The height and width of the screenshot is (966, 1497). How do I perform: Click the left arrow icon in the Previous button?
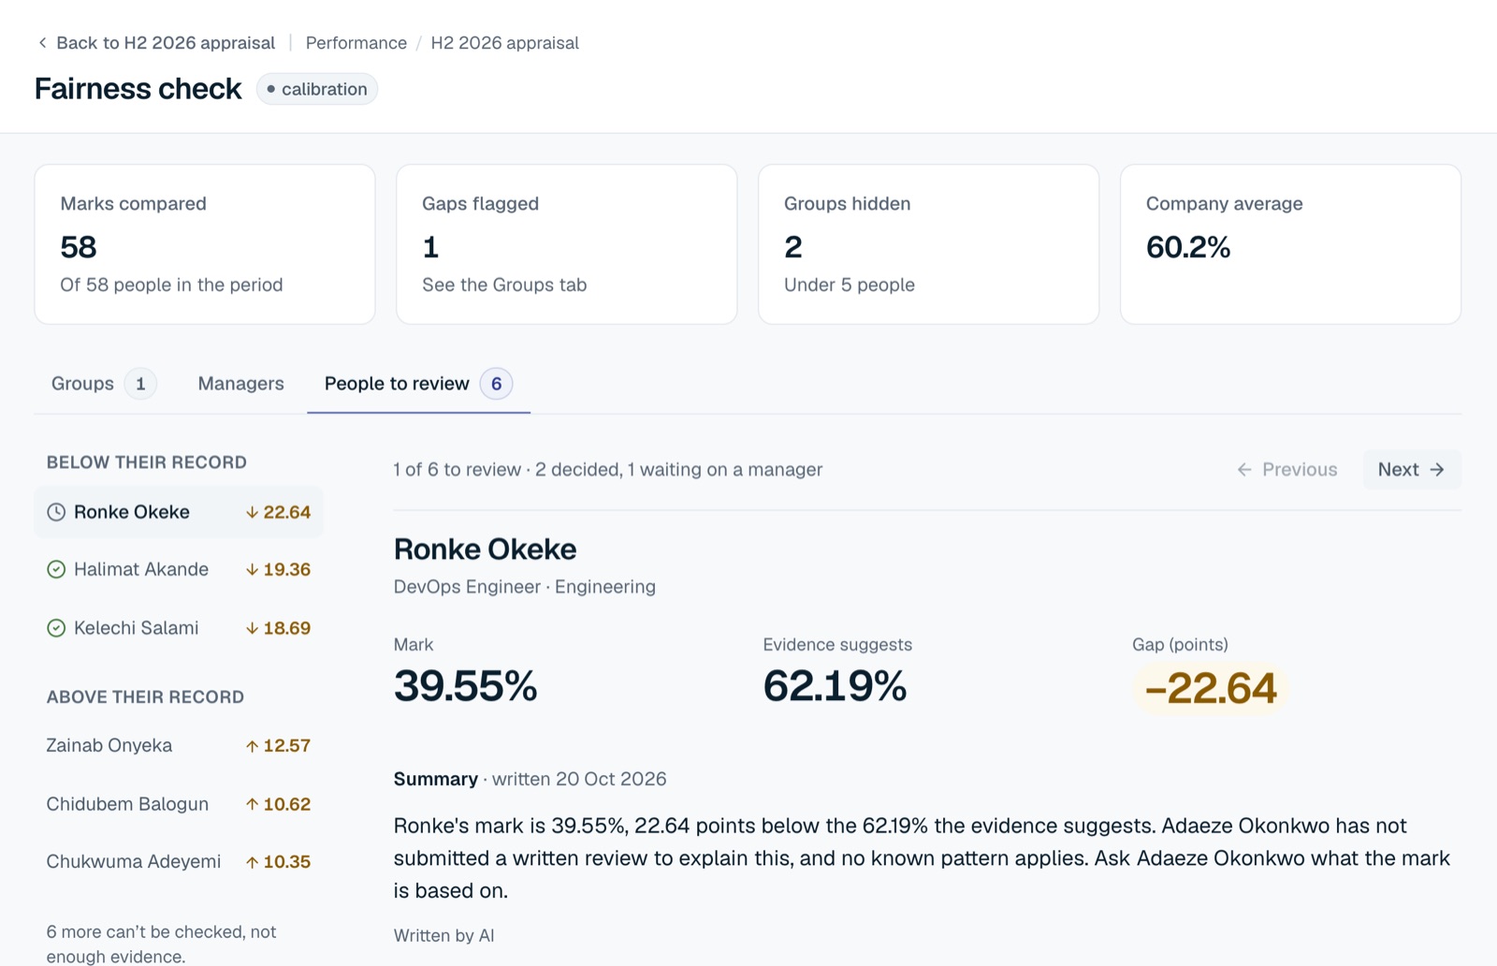[1244, 470]
